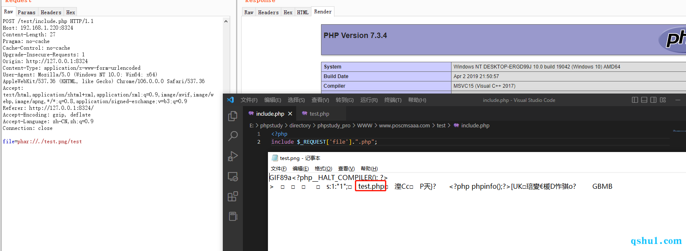Expand the directory breadcrumb segment
The image size is (686, 251).
click(300, 125)
